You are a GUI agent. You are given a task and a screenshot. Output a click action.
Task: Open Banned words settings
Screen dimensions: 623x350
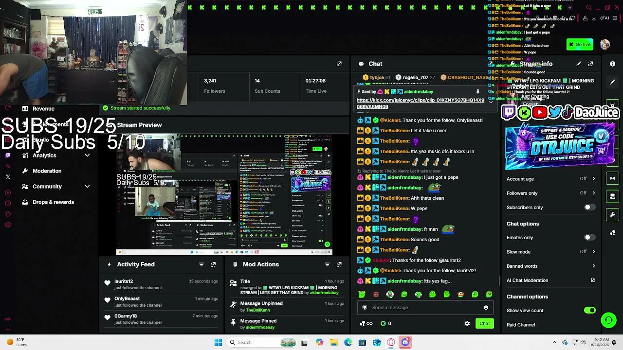tap(551, 266)
